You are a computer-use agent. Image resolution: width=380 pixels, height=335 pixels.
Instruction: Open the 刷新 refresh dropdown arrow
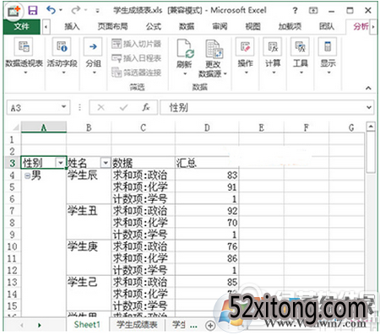point(185,73)
